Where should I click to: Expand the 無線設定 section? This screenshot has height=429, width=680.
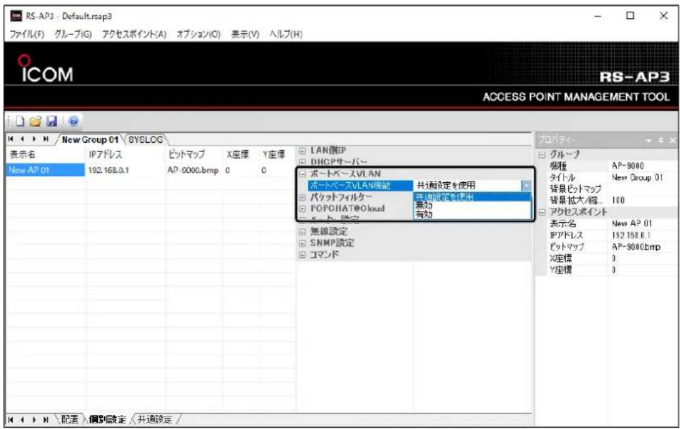click(302, 232)
